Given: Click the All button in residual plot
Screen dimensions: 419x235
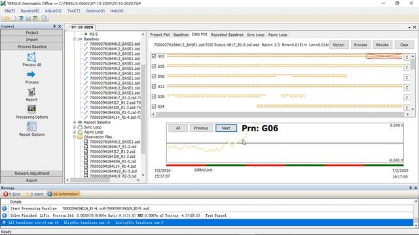Looking at the screenshot, I should pos(178,128).
